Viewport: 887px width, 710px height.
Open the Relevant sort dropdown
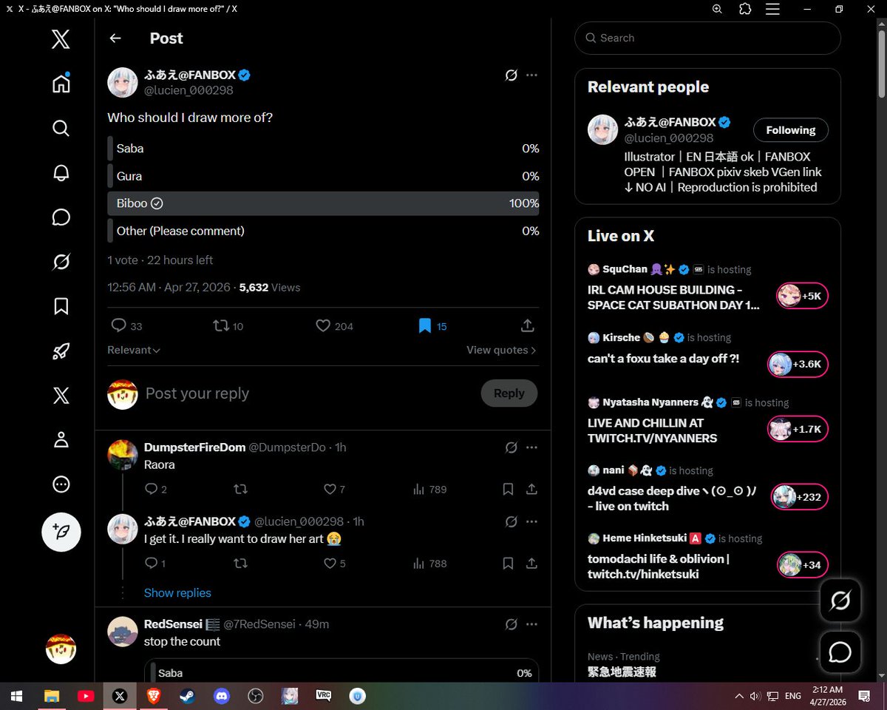click(134, 350)
